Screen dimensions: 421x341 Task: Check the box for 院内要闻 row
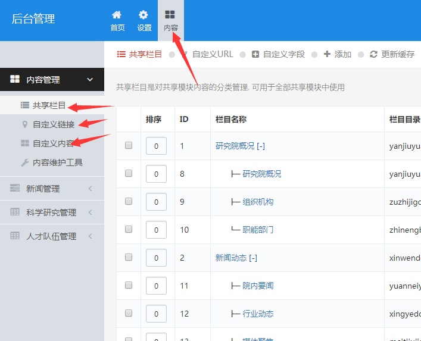click(129, 285)
